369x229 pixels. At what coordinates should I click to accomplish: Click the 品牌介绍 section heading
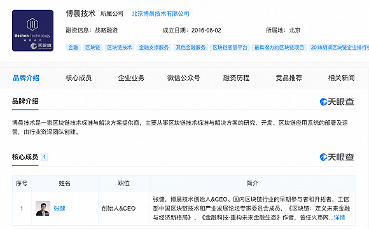tap(25, 101)
